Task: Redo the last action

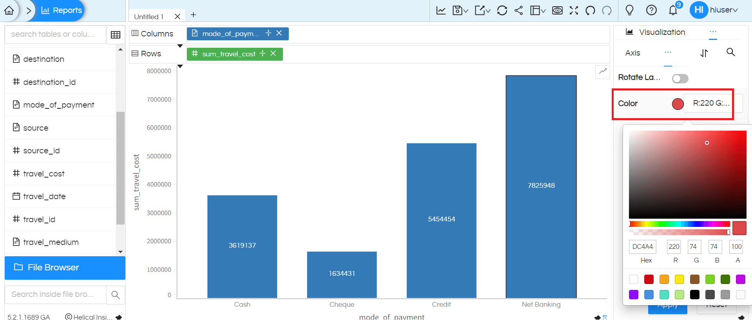Action: point(607,10)
